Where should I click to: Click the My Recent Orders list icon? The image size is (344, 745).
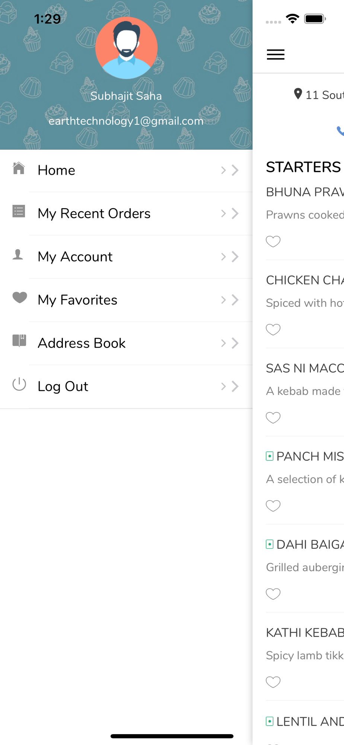tap(19, 211)
